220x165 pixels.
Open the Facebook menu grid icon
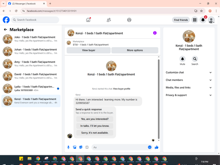coord(194,20)
